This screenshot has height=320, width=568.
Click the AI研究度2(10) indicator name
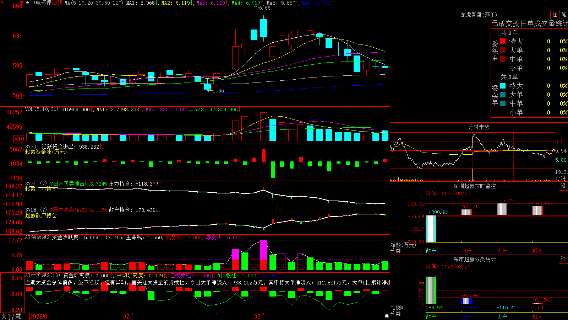click(43, 275)
